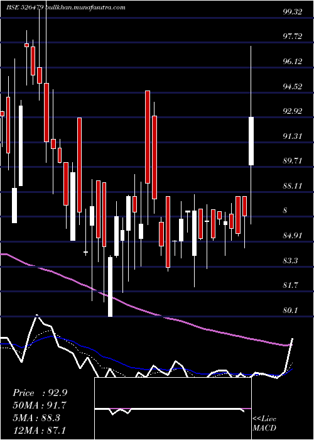Viewport: 314px width, 440px height.
Task: Click the 84.91 price axis label
Action: tap(293, 236)
